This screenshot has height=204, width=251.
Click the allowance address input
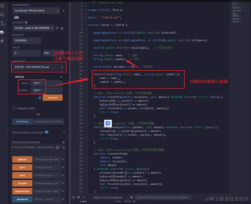coord(46,199)
